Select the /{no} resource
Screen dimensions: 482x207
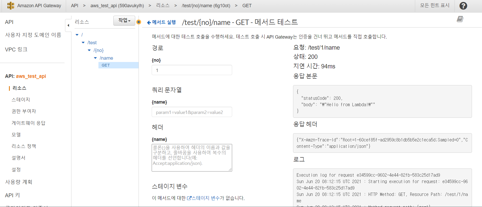98,50
